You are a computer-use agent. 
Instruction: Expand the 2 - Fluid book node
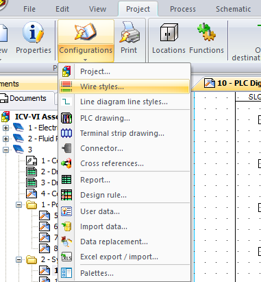(5, 139)
